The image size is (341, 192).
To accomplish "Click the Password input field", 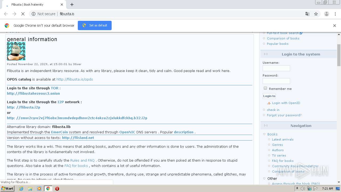I will pyautogui.click(x=276, y=81).
